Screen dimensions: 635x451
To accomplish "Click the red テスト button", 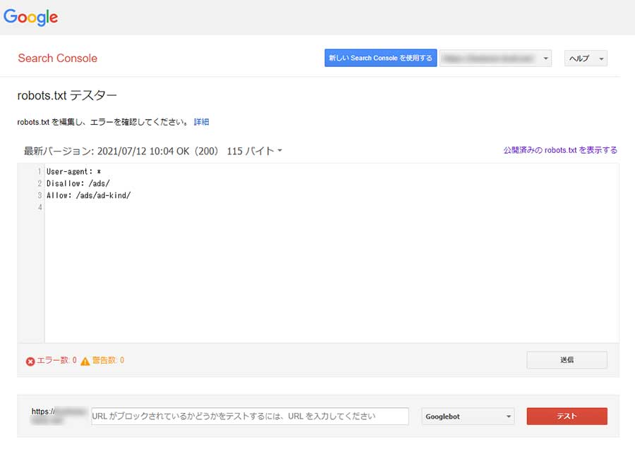I will click(567, 416).
